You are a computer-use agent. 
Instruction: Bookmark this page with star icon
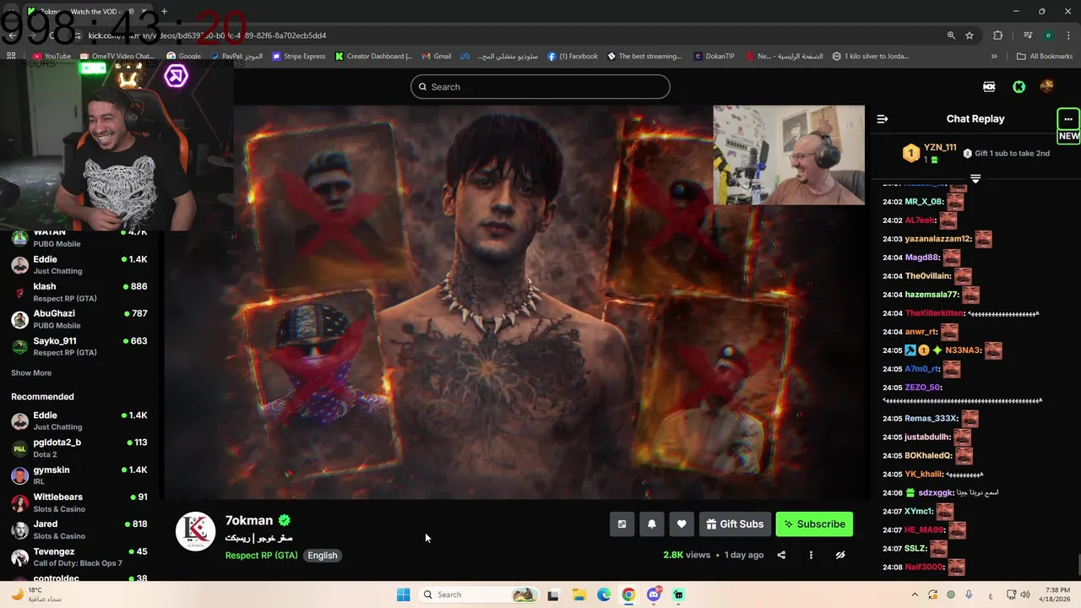[x=970, y=35]
